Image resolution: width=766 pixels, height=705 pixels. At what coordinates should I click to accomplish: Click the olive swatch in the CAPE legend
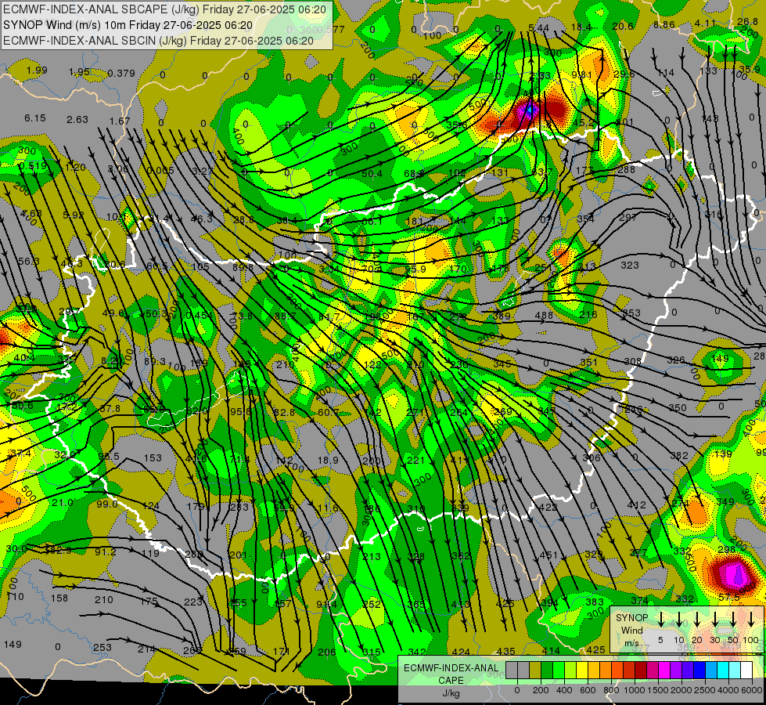pyautogui.click(x=535, y=670)
